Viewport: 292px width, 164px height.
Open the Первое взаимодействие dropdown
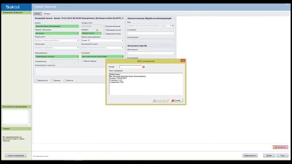click(102, 41)
